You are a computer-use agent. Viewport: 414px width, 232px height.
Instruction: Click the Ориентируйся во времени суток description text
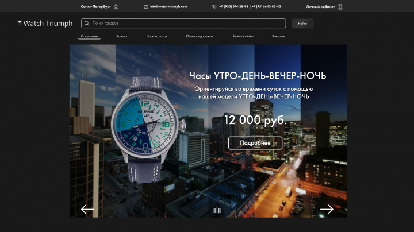pyautogui.click(x=254, y=93)
